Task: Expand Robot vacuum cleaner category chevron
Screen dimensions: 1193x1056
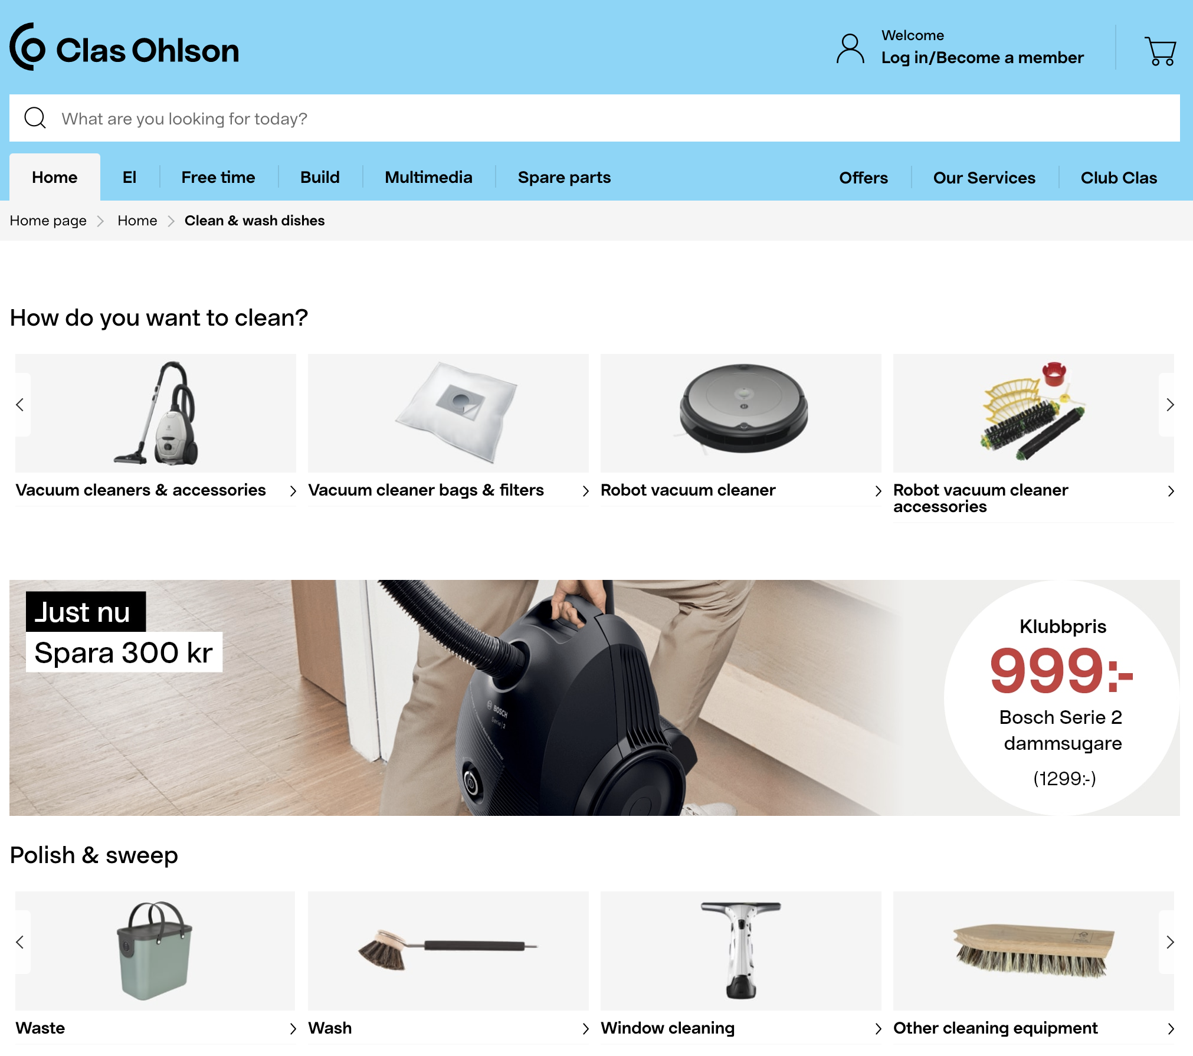Action: click(878, 491)
